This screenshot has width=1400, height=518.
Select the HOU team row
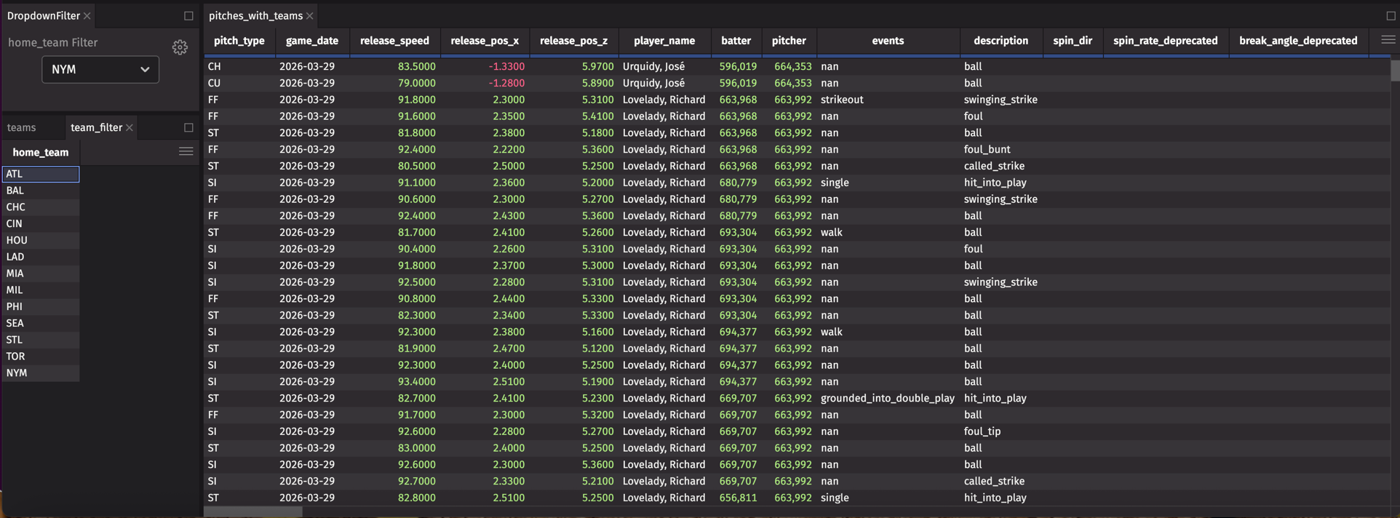(41, 240)
